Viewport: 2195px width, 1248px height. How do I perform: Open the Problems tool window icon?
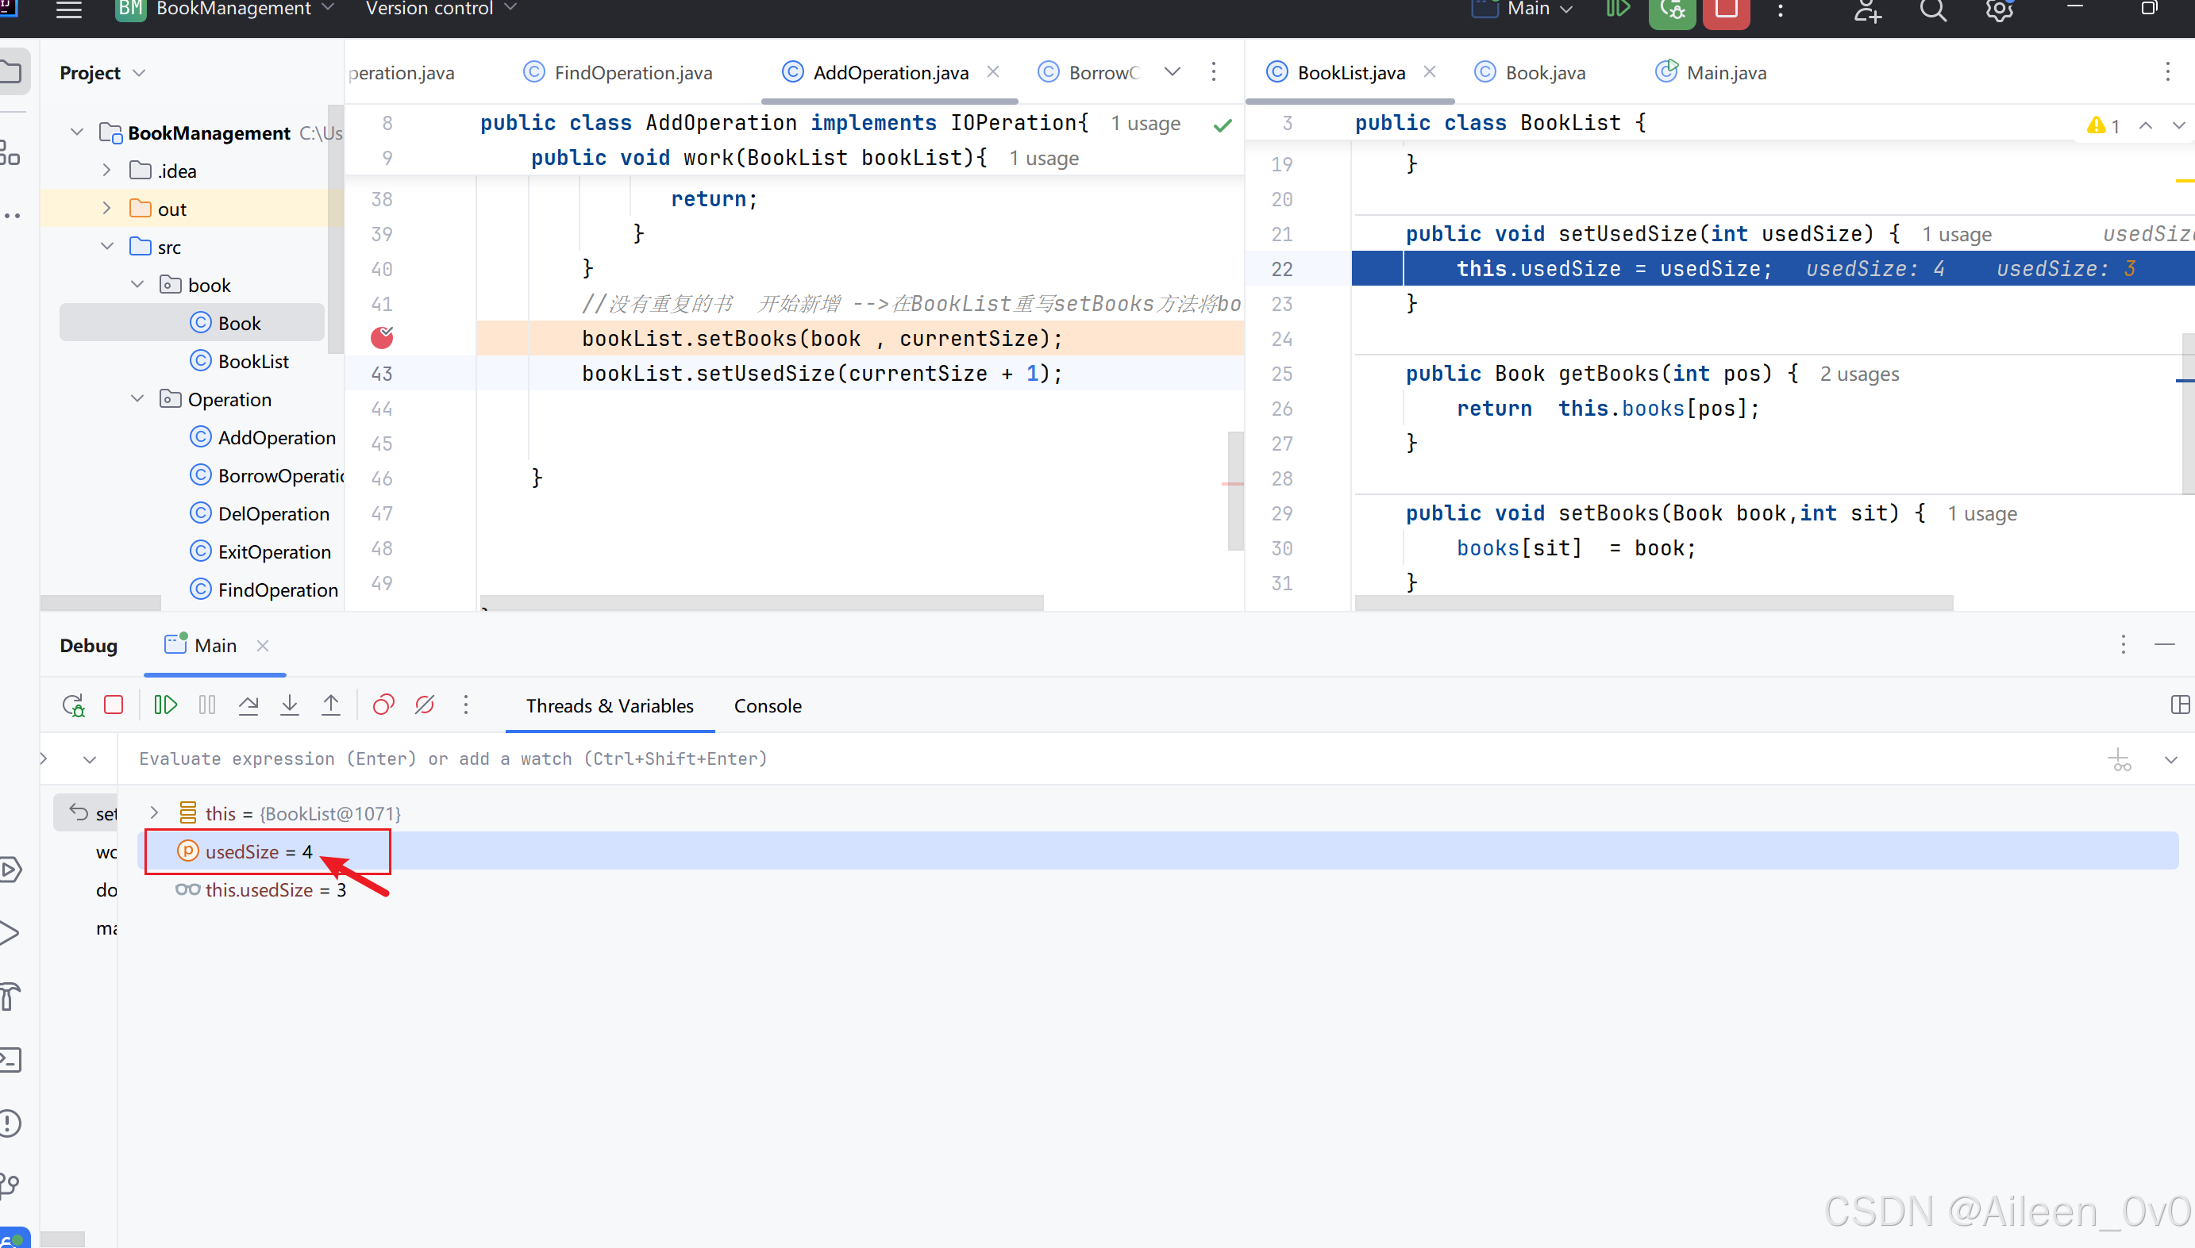[x=10, y=1123]
